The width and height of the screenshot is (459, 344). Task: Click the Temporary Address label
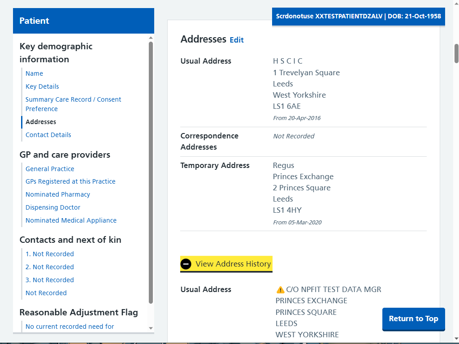pyautogui.click(x=215, y=165)
